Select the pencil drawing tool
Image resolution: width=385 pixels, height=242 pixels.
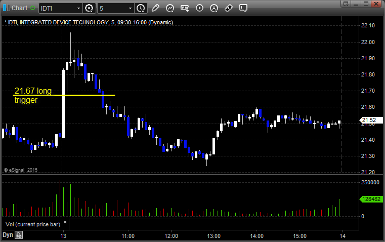[155, 8]
